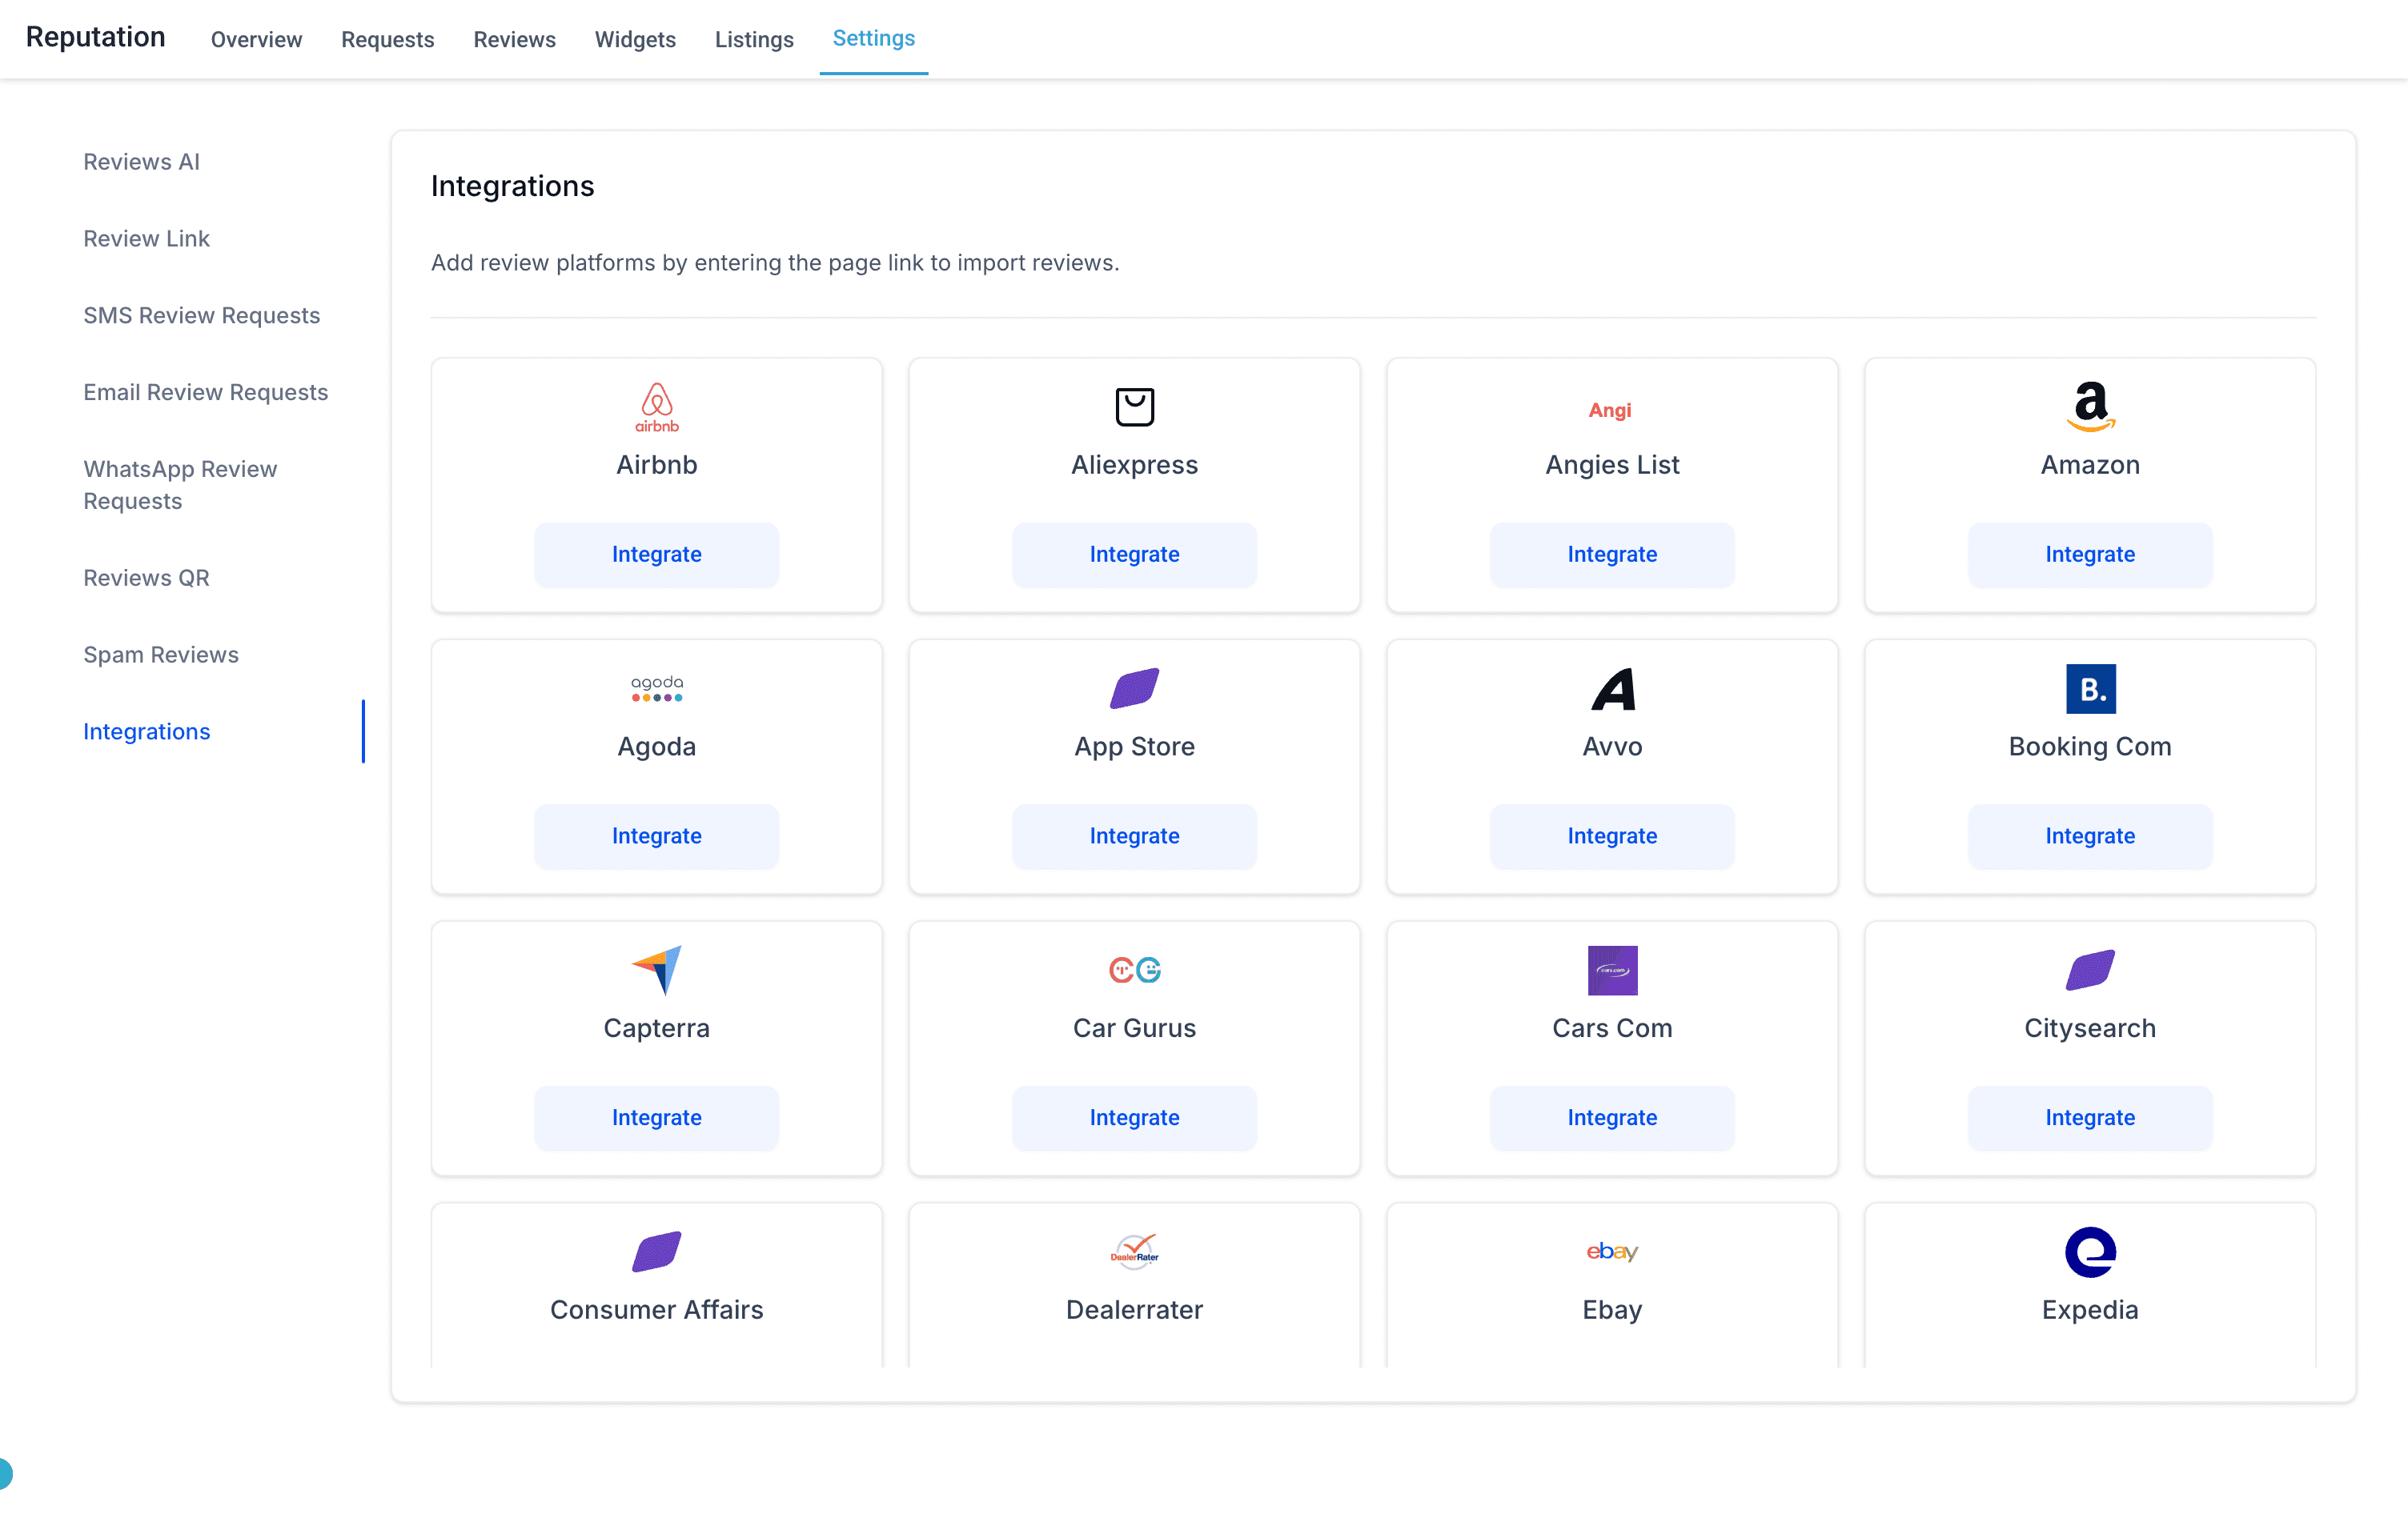2408x1522 pixels.
Task: Click the Citysearch purple icon
Action: click(2090, 971)
